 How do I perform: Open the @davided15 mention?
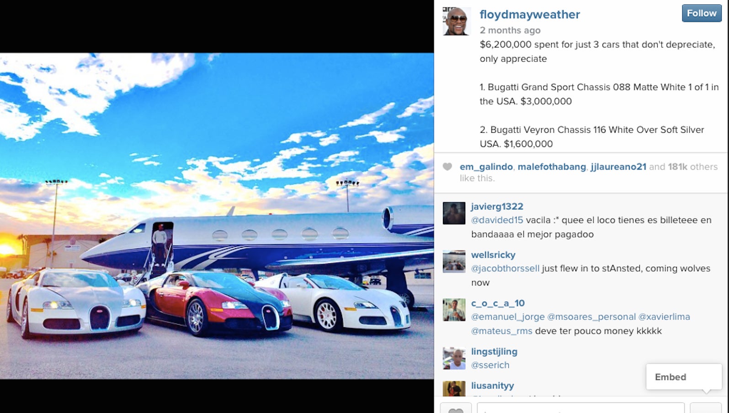[497, 220]
